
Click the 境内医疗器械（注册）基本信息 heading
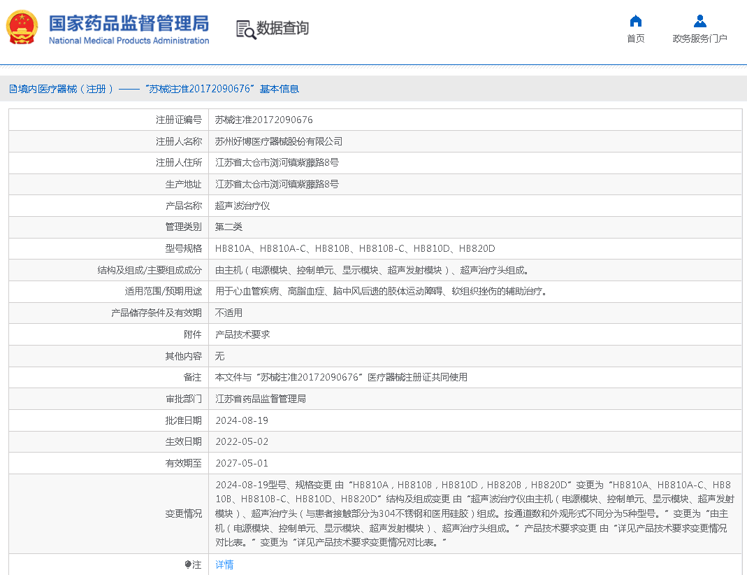[154, 89]
